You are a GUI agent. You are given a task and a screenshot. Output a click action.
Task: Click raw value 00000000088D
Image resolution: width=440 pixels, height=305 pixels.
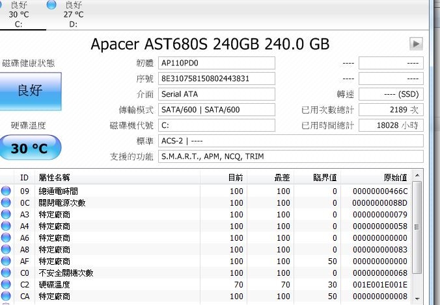click(380, 203)
